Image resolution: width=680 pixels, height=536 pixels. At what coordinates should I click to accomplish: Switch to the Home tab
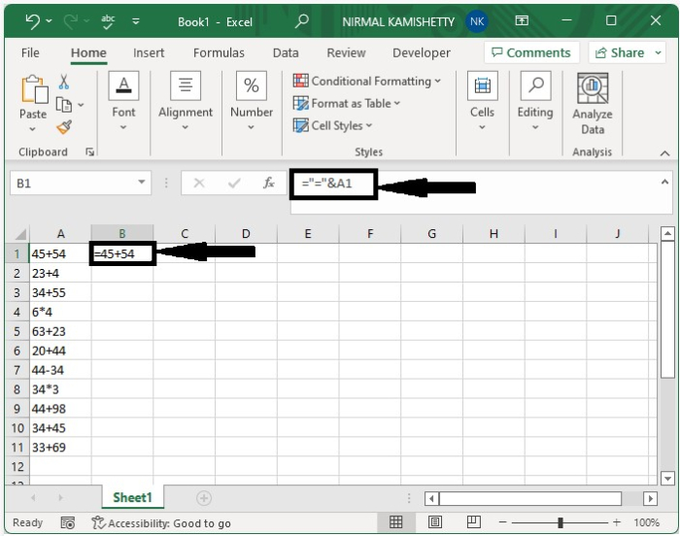coord(88,52)
